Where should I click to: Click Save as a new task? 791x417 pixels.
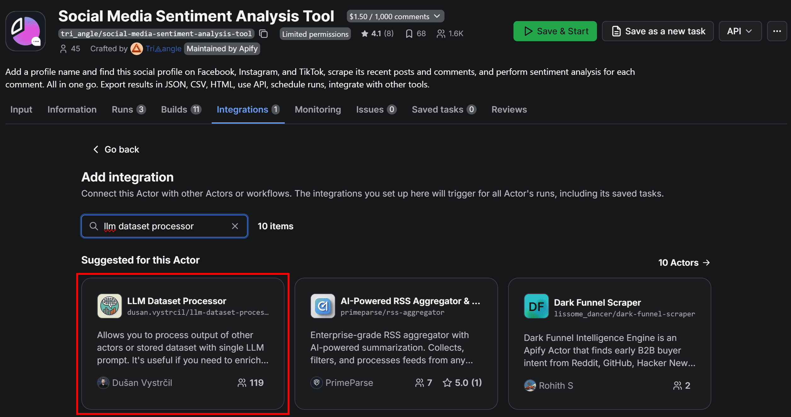(658, 31)
